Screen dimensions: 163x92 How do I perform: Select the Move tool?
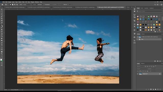(x=2, y=10)
